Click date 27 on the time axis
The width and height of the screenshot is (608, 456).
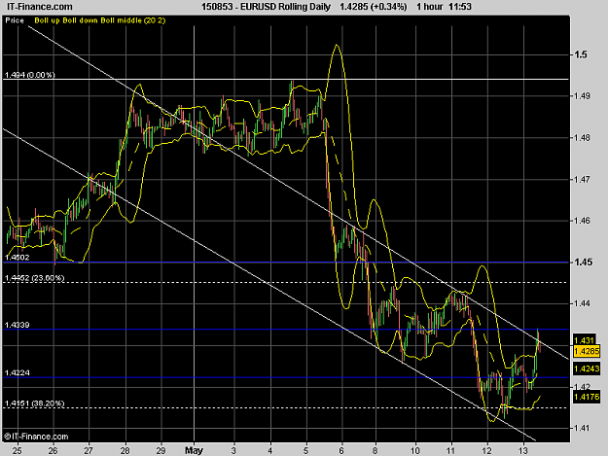point(89,450)
